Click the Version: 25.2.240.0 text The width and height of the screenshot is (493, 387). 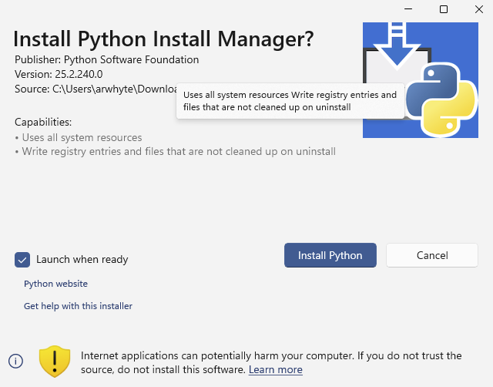point(59,74)
